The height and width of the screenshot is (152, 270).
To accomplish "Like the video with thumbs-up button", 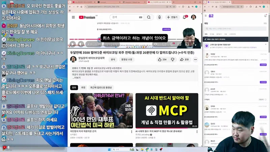I will 162,59.
